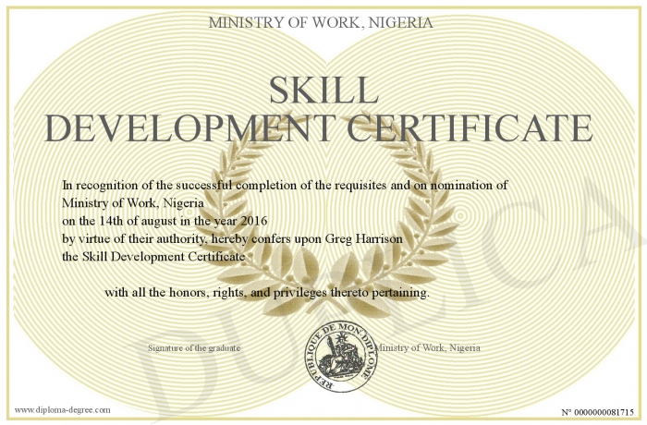
Task: Open the www.diploma-degree.com link
Action: point(62,409)
